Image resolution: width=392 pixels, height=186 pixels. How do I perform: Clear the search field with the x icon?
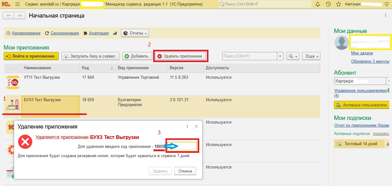(280, 56)
